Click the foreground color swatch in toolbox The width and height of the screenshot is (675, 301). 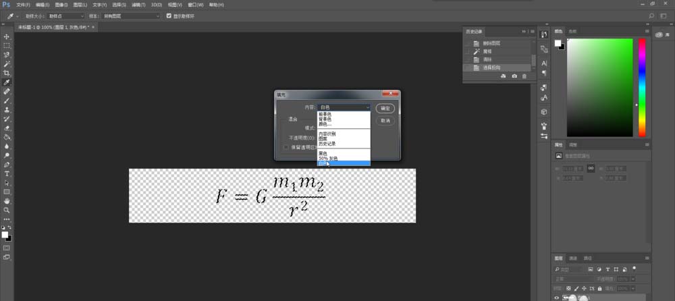5,235
